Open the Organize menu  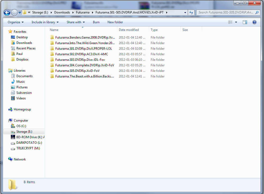[x=16, y=22]
